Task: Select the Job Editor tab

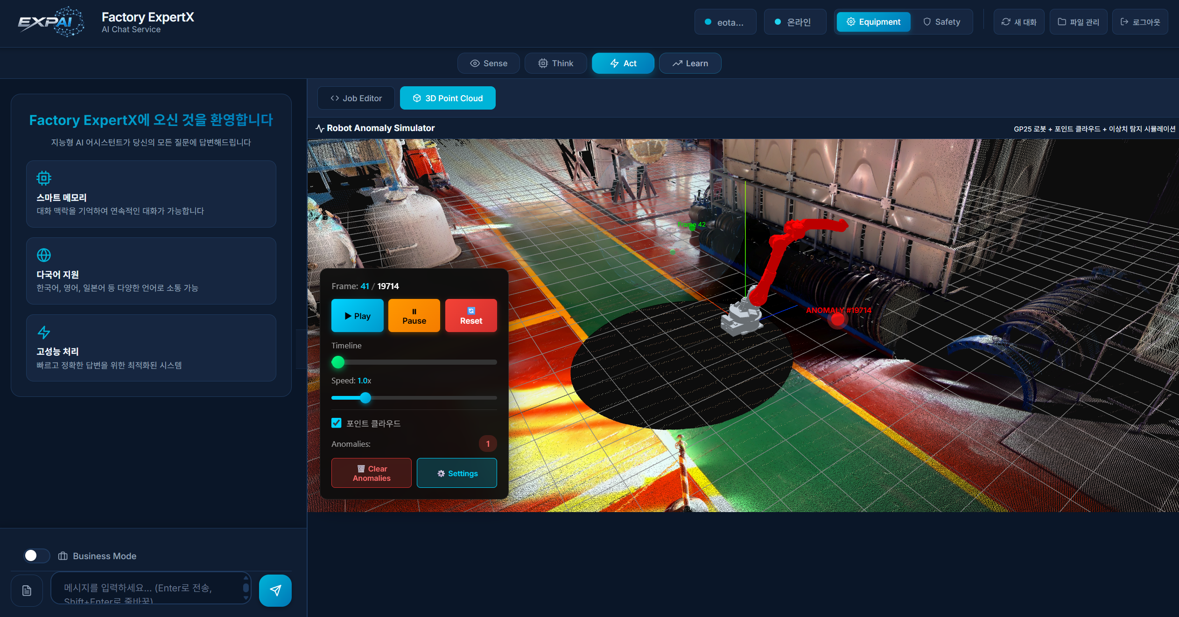Action: (x=356, y=98)
